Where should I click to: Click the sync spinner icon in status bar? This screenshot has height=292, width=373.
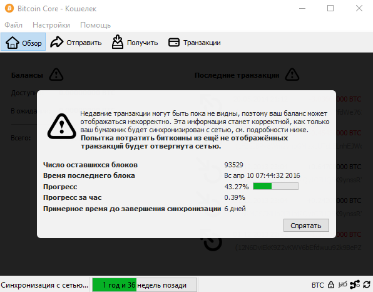(x=367, y=284)
